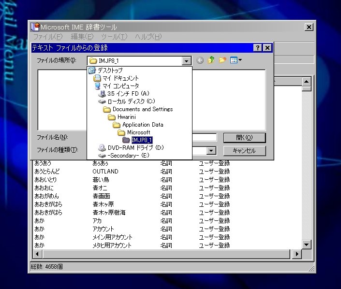341x289 pixels.
Task: Select the 青オニ word entry
Action: click(x=100, y=188)
